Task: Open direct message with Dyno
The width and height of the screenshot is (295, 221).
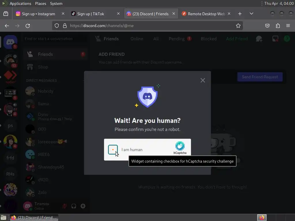Action: (x=56, y=116)
